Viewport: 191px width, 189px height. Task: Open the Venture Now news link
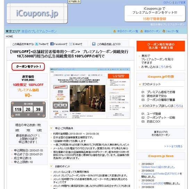[158, 167]
